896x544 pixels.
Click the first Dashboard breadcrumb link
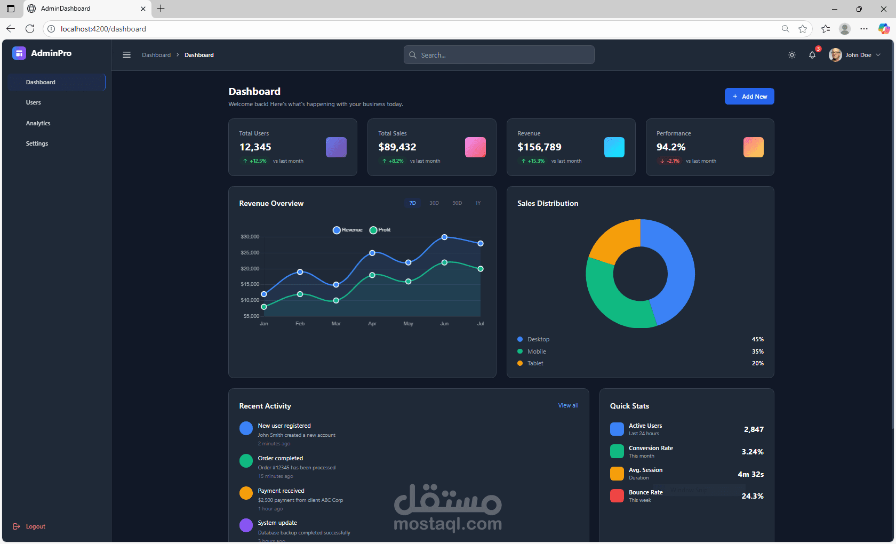pyautogui.click(x=156, y=55)
